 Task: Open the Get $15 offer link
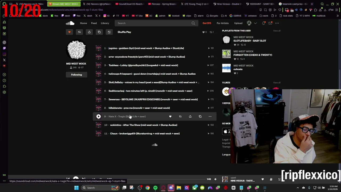pos(207,23)
